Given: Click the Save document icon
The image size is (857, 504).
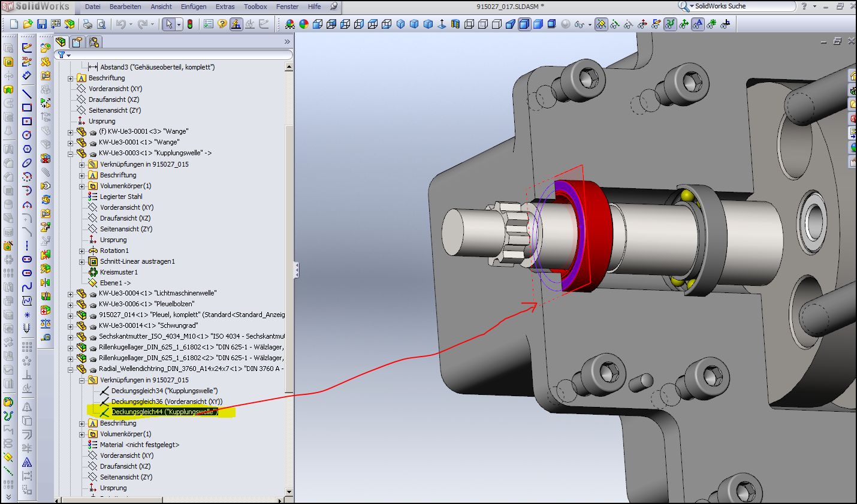Looking at the screenshot, I should click(42, 25).
